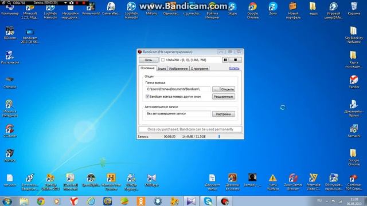Open the Ростелеком desktop shortcut
Image resolution: width=367 pixels, height=206 pixels.
[x=10, y=57]
